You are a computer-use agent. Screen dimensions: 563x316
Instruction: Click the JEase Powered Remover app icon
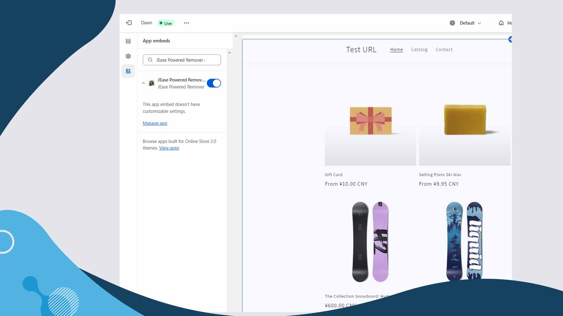point(151,83)
